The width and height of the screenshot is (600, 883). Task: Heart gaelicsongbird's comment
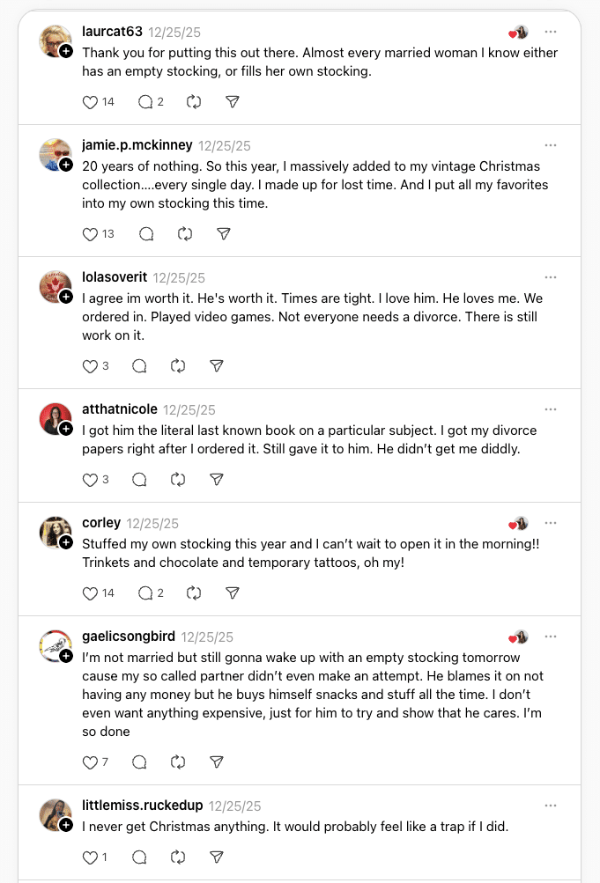(90, 762)
